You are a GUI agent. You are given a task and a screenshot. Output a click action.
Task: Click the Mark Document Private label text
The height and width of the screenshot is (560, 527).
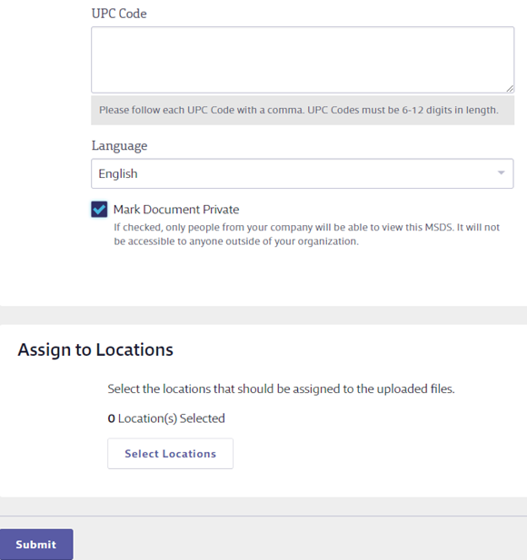coord(176,210)
